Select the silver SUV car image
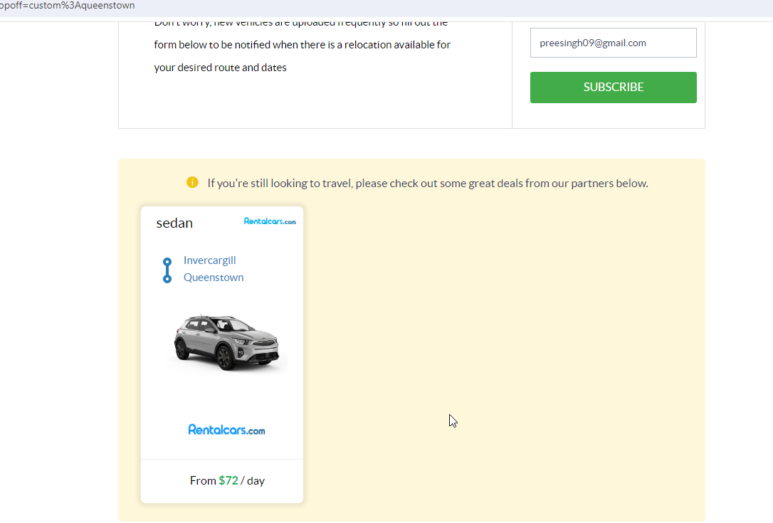 (x=227, y=342)
